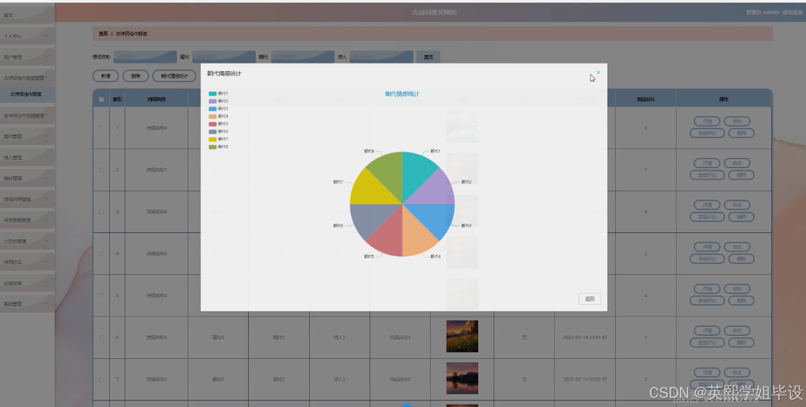Open the row 7 lake sunset thumbnail
The height and width of the screenshot is (407, 806).
(462, 378)
